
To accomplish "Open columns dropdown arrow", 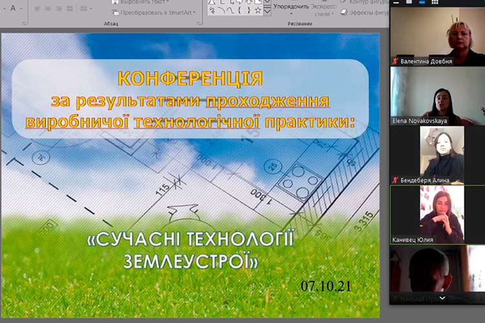I will 91,8.
